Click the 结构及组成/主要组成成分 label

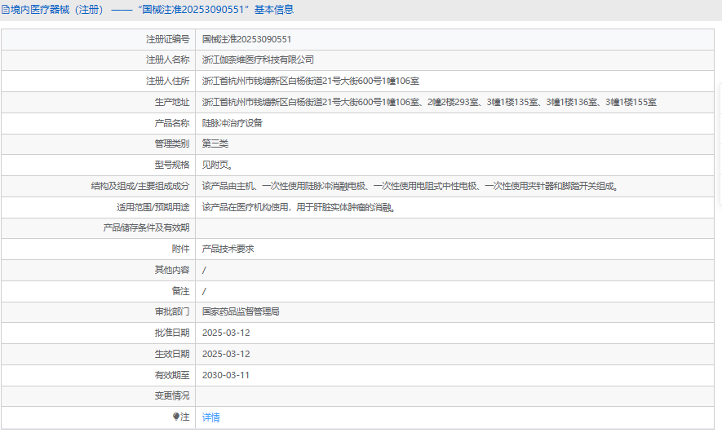pyautogui.click(x=140, y=187)
